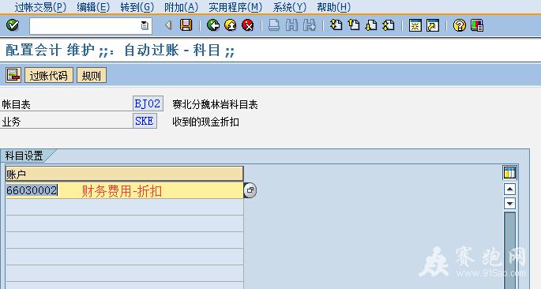541x289 pixels.
Task: Click the delete row icon button
Action: pyautogui.click(x=13, y=75)
